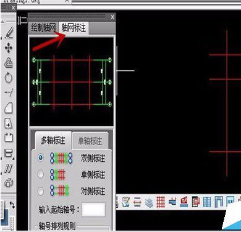Close the axis grid panel

(112, 17)
